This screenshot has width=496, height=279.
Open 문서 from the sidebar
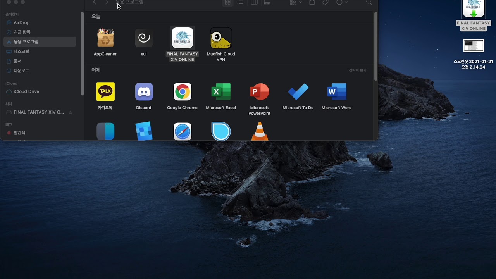40,61
